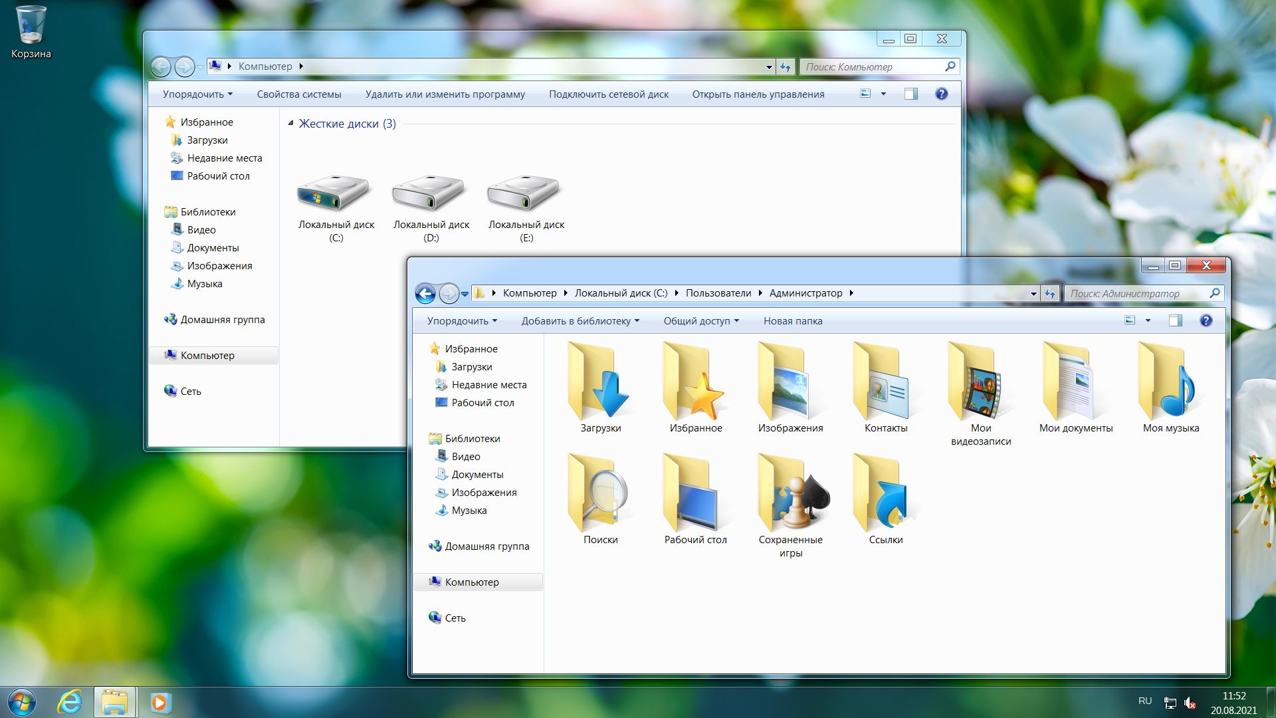The height and width of the screenshot is (718, 1276).
Task: Click the Новая папка button
Action: pos(792,321)
